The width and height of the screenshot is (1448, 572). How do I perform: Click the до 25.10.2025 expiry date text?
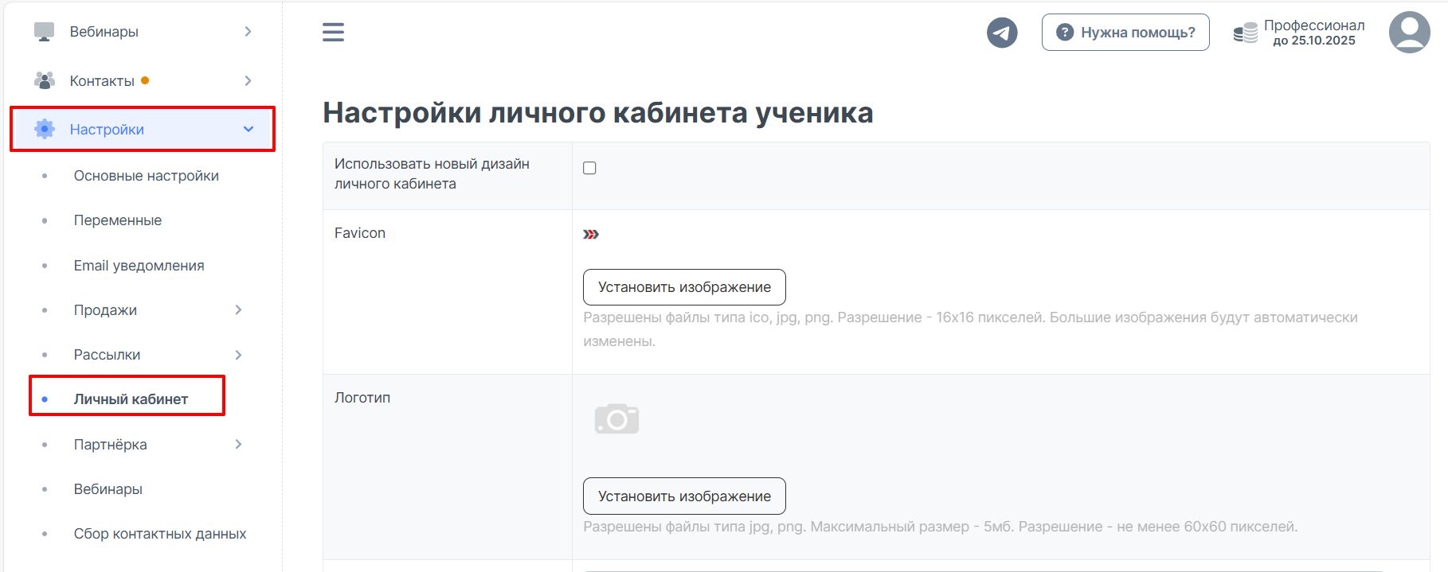[x=1314, y=41]
